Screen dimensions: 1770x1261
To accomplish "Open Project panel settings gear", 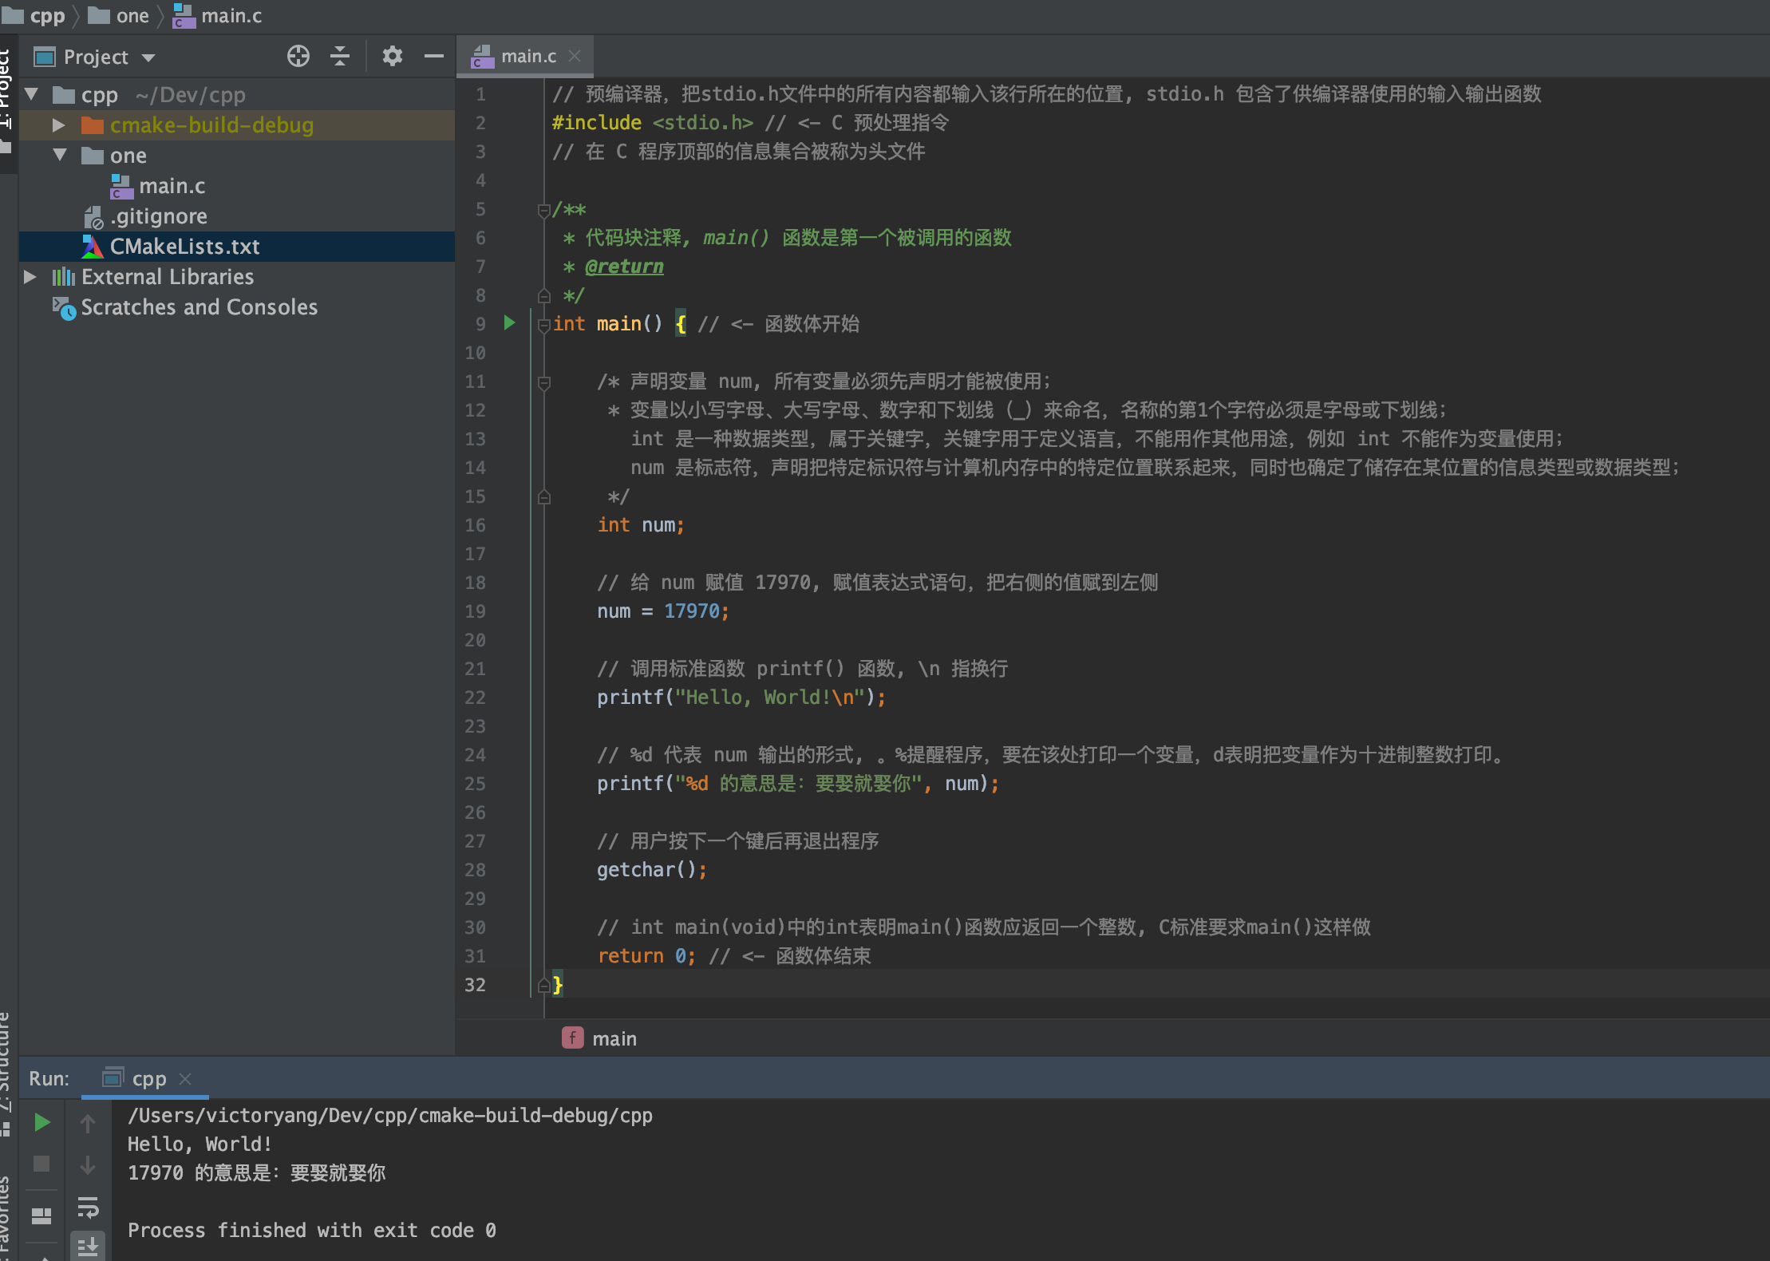I will point(392,57).
